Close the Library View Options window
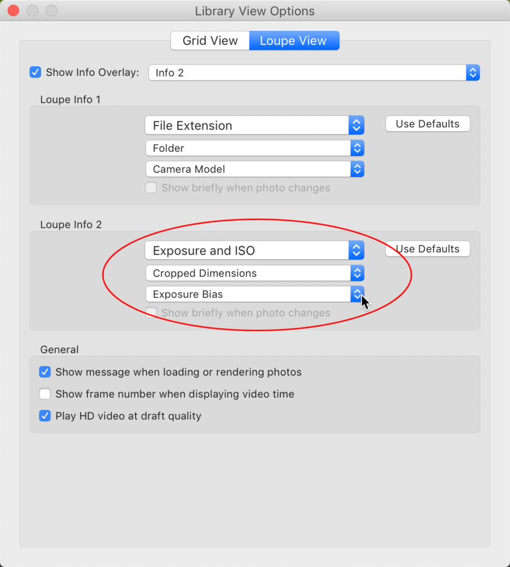Image resolution: width=510 pixels, height=567 pixels. pyautogui.click(x=13, y=11)
